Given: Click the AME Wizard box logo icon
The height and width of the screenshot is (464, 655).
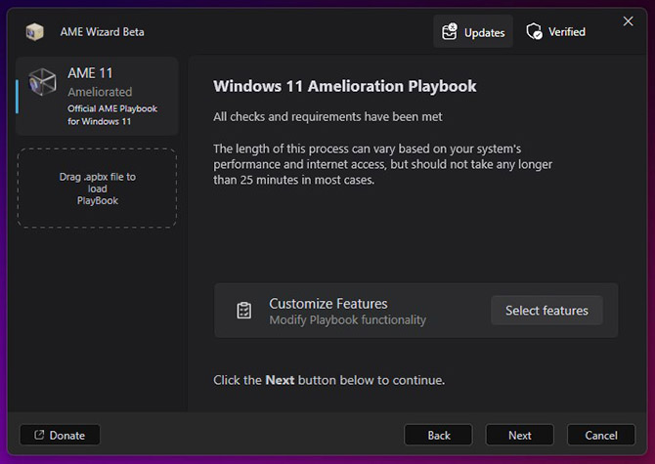Looking at the screenshot, I should 34,31.
